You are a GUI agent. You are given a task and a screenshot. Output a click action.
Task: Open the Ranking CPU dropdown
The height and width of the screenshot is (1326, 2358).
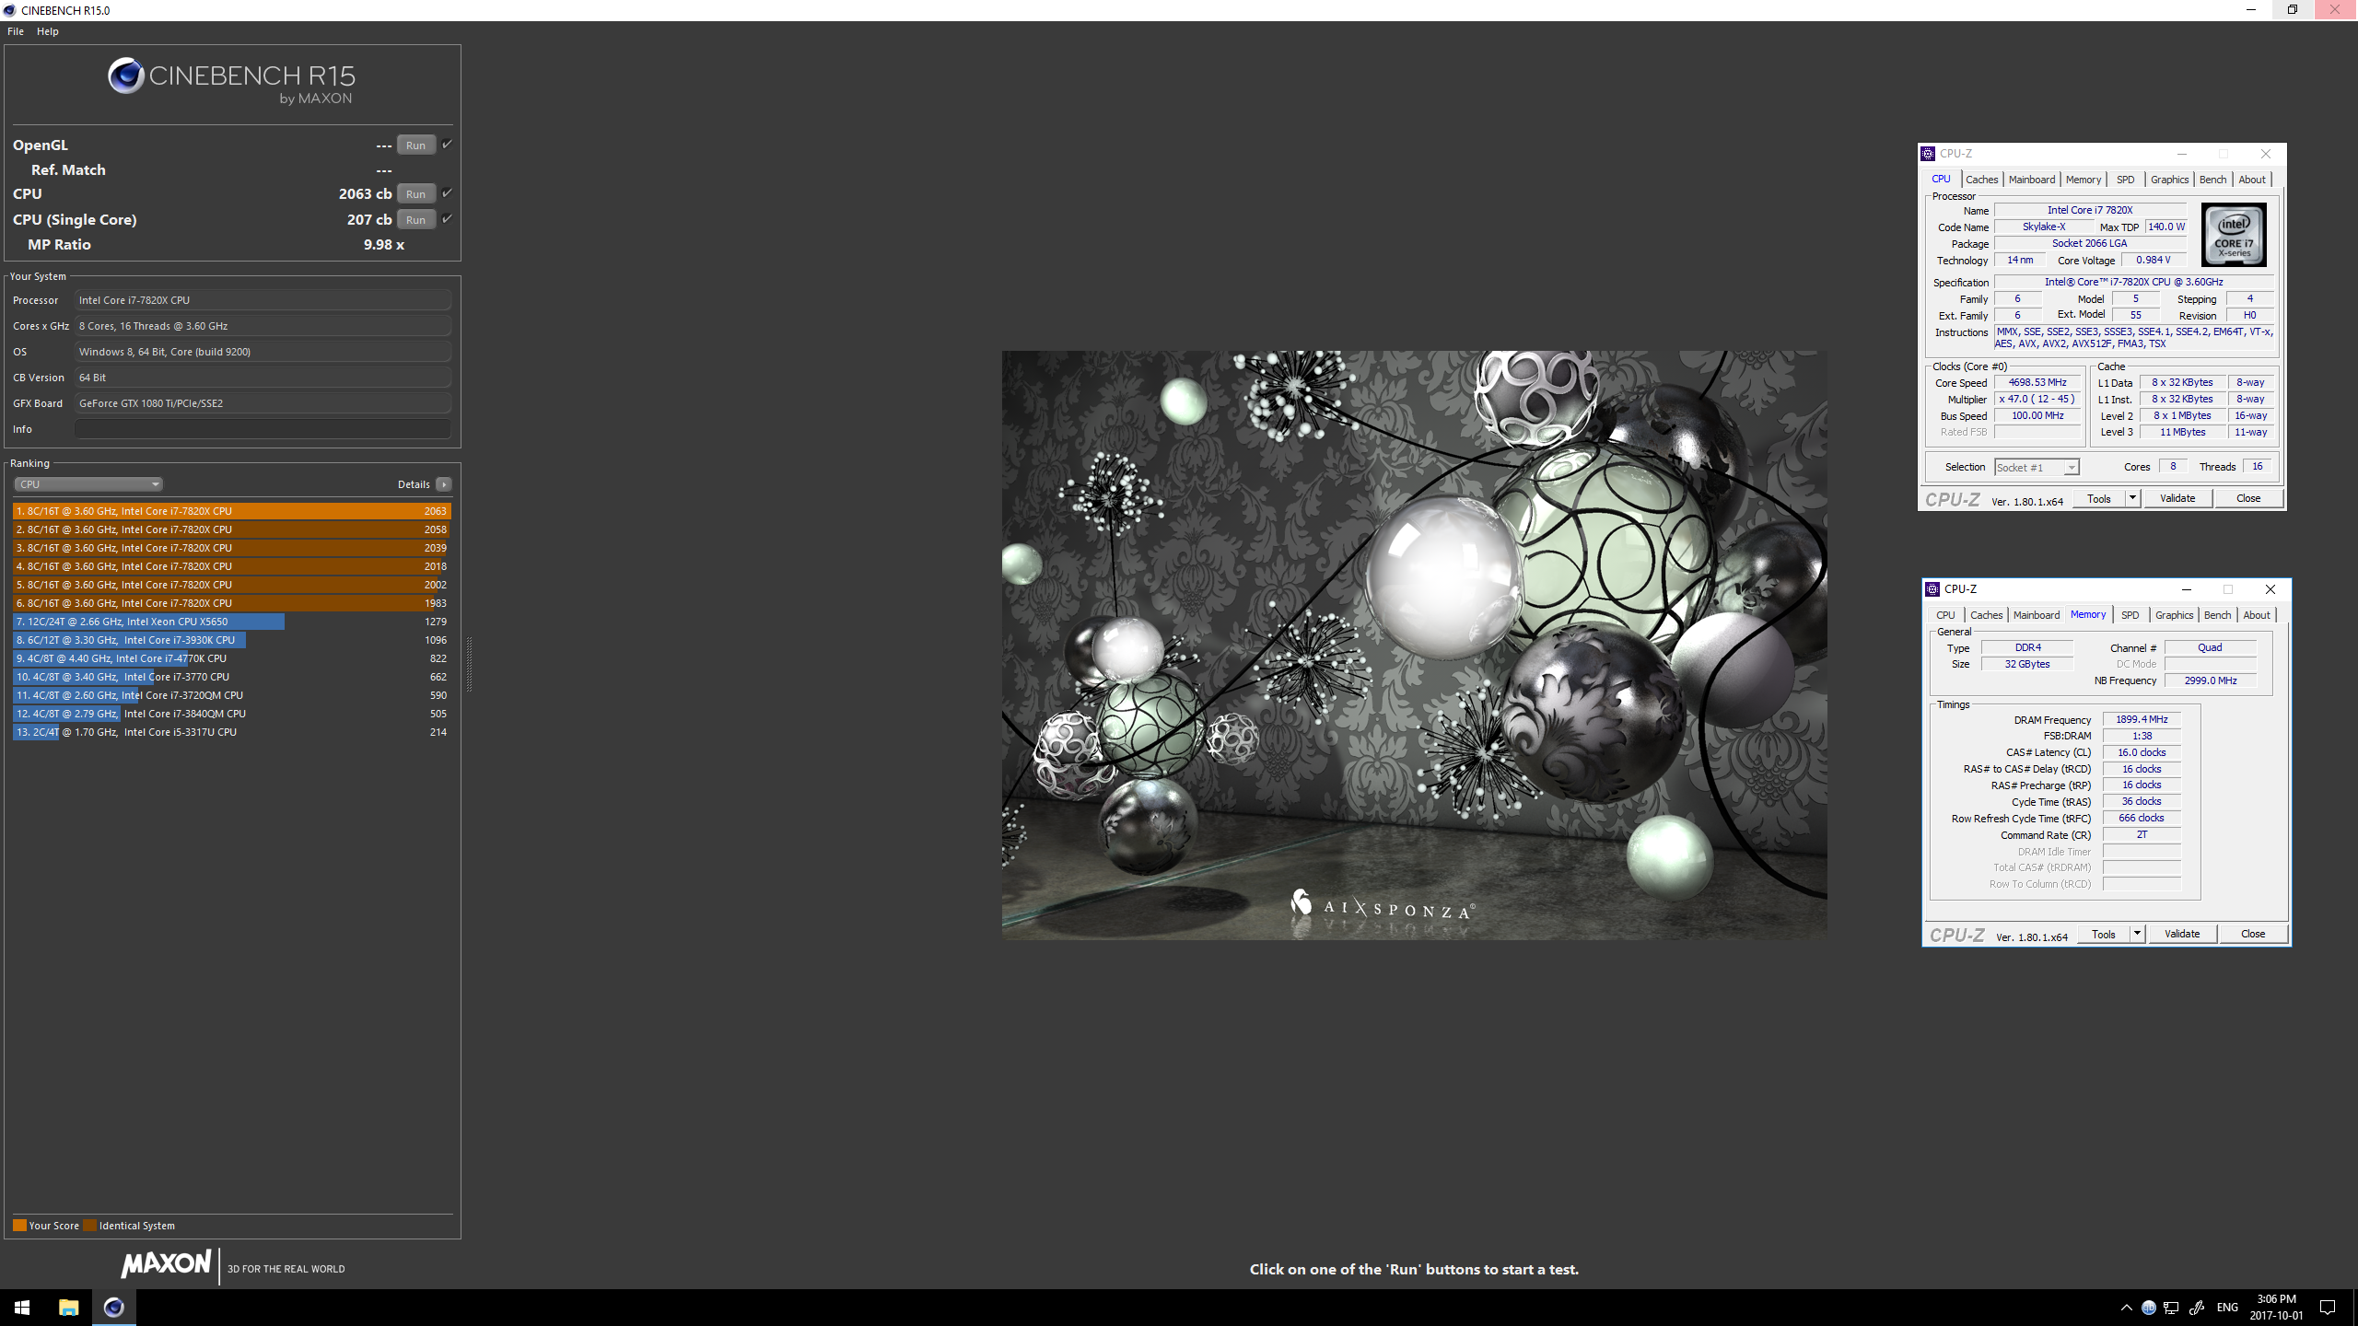coord(88,484)
